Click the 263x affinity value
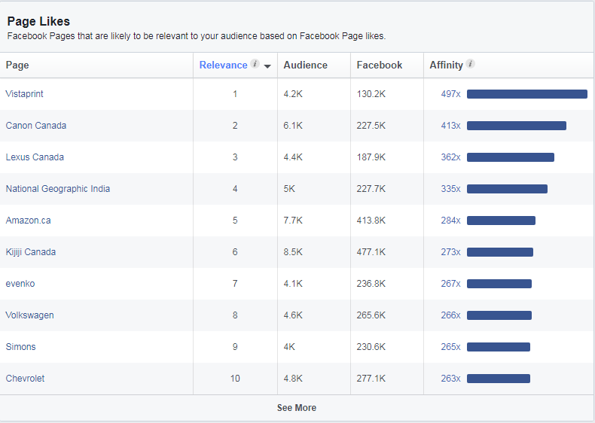 click(x=451, y=379)
